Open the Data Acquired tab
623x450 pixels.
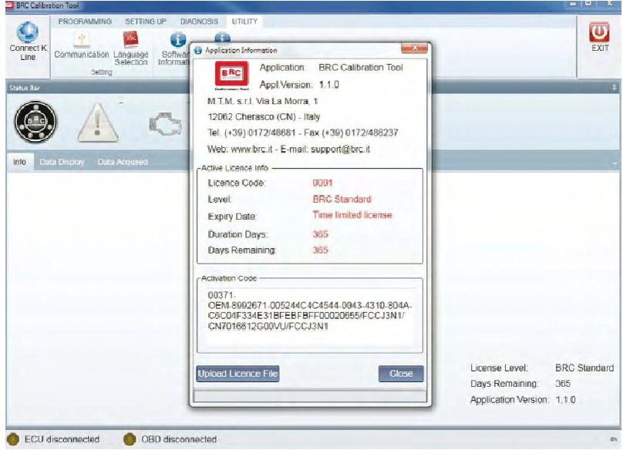[123, 163]
